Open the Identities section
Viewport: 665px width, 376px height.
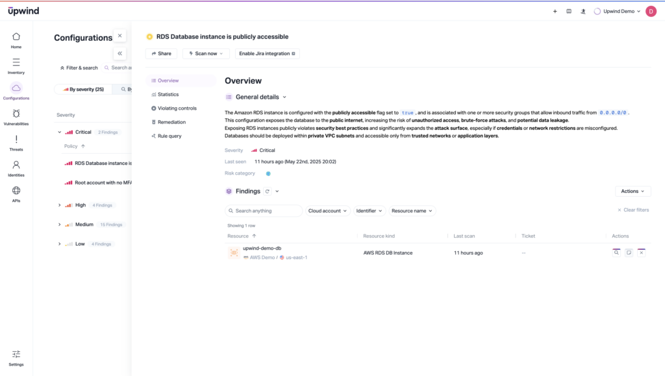(16, 169)
